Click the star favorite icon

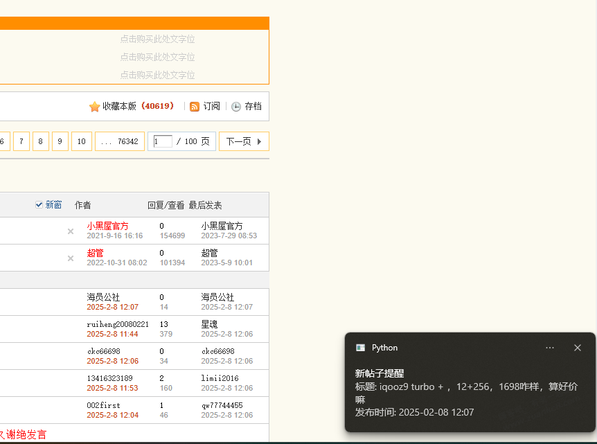[x=94, y=107]
